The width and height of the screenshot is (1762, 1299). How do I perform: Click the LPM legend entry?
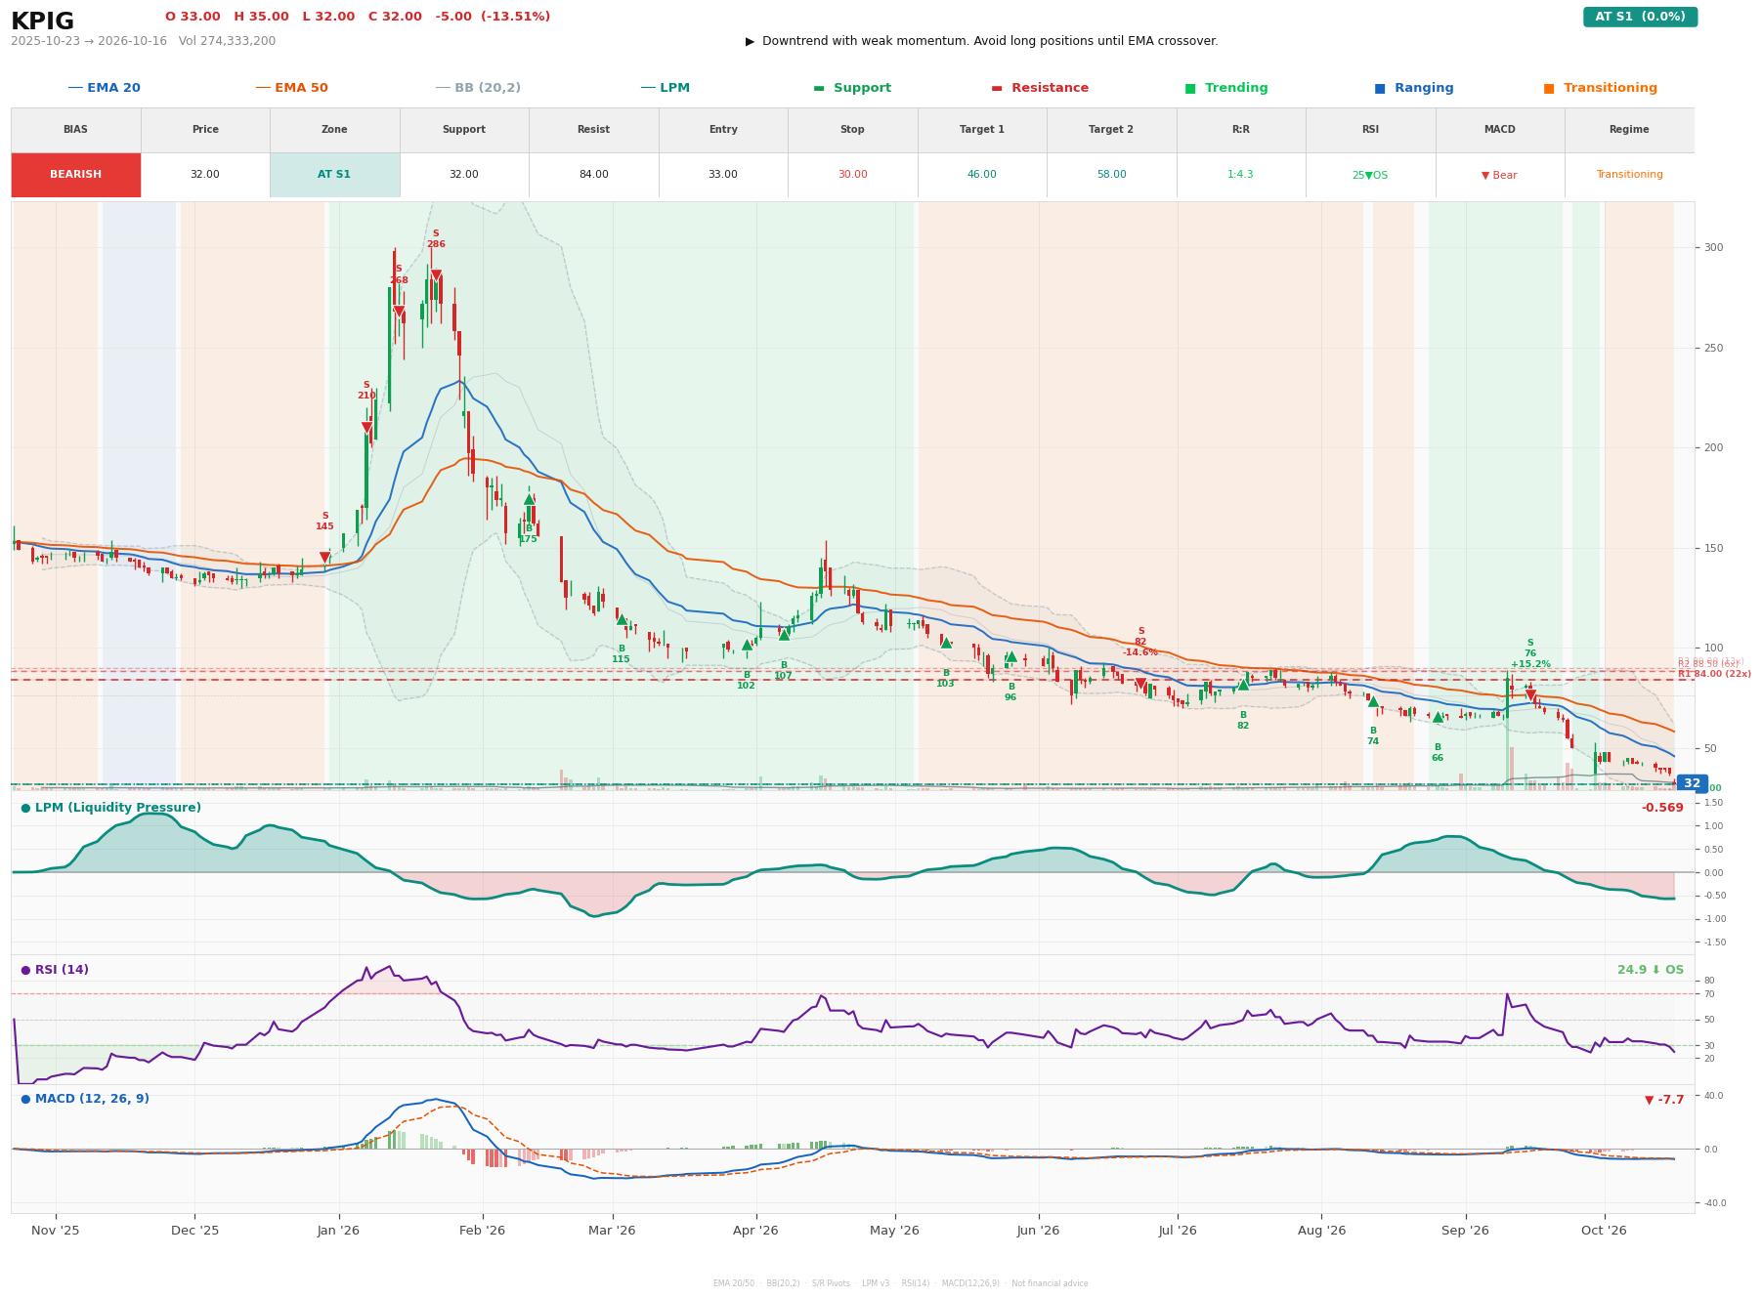665,88
